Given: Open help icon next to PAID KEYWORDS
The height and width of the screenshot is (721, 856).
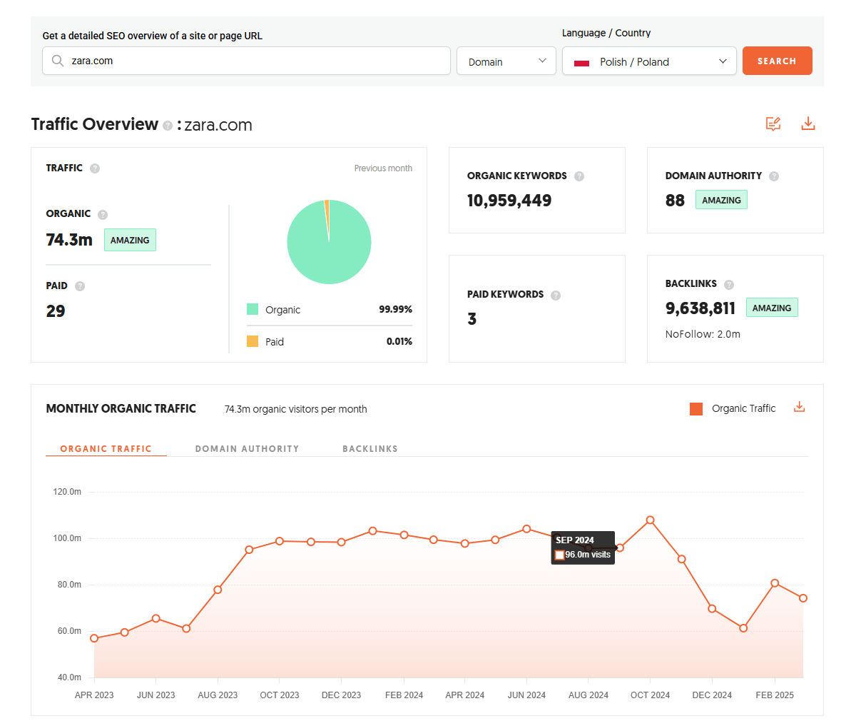Looking at the screenshot, I should 556,295.
